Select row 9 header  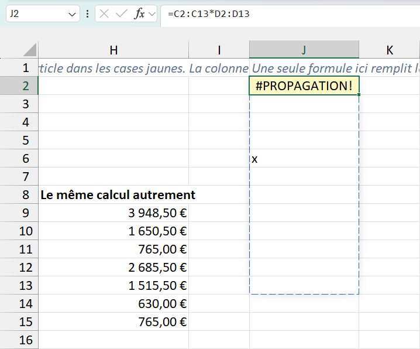point(19,213)
